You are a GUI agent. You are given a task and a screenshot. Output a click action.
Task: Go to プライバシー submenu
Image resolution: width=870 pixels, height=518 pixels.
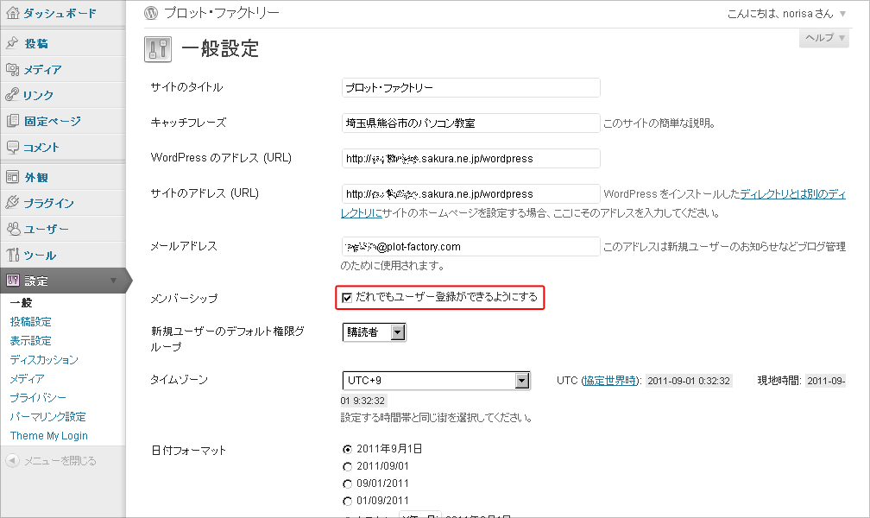(x=38, y=397)
